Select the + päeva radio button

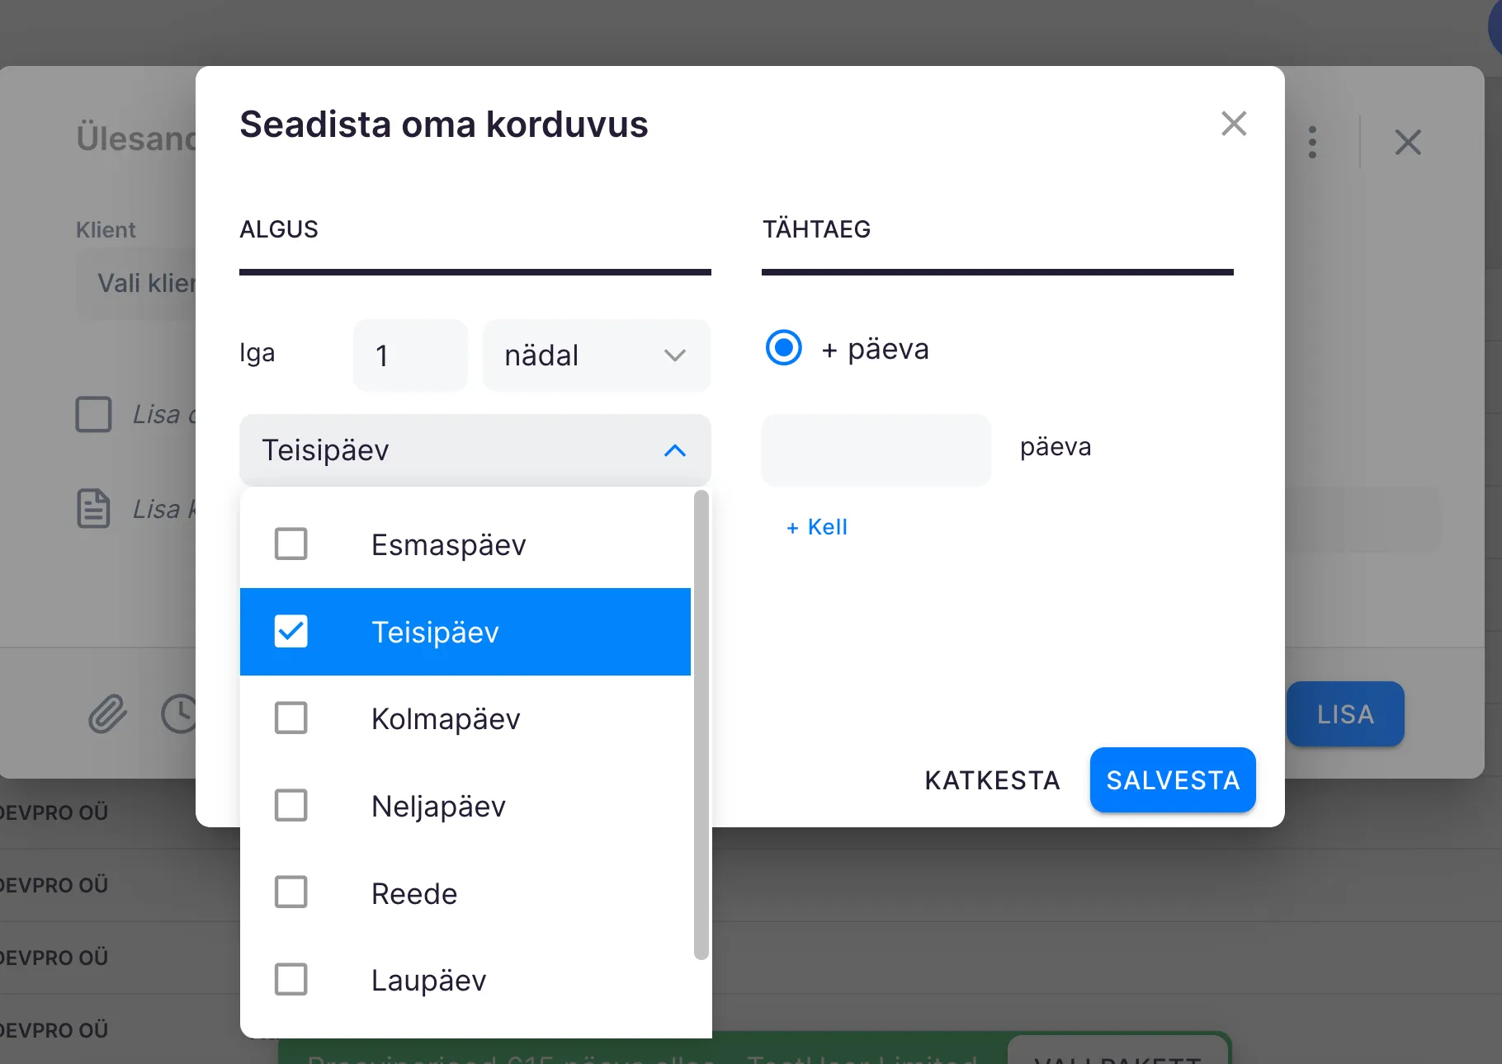pyautogui.click(x=783, y=348)
